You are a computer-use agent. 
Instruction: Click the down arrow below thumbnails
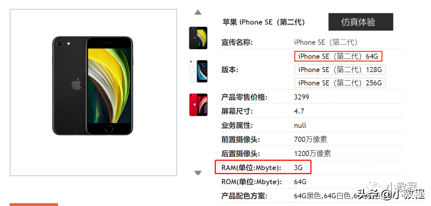pyautogui.click(x=198, y=173)
